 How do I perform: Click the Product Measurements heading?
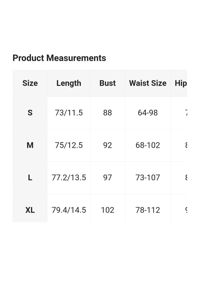pos(59,58)
